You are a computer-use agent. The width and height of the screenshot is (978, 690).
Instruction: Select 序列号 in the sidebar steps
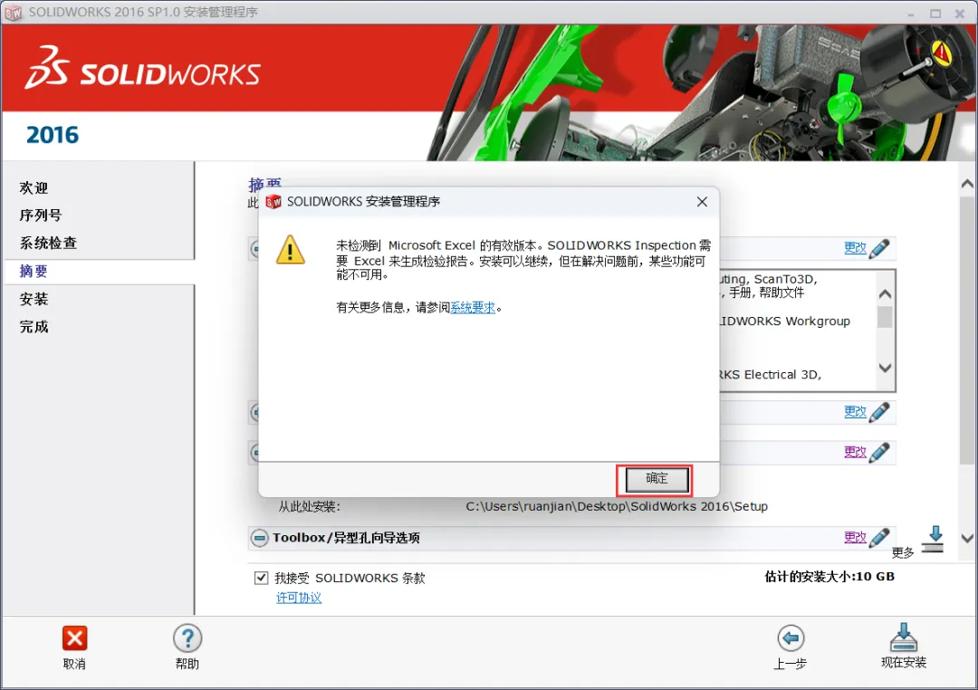(41, 216)
